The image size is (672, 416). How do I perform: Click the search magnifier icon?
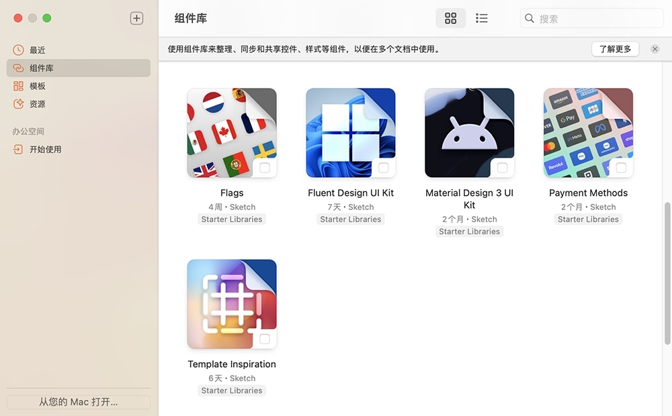[x=530, y=18]
